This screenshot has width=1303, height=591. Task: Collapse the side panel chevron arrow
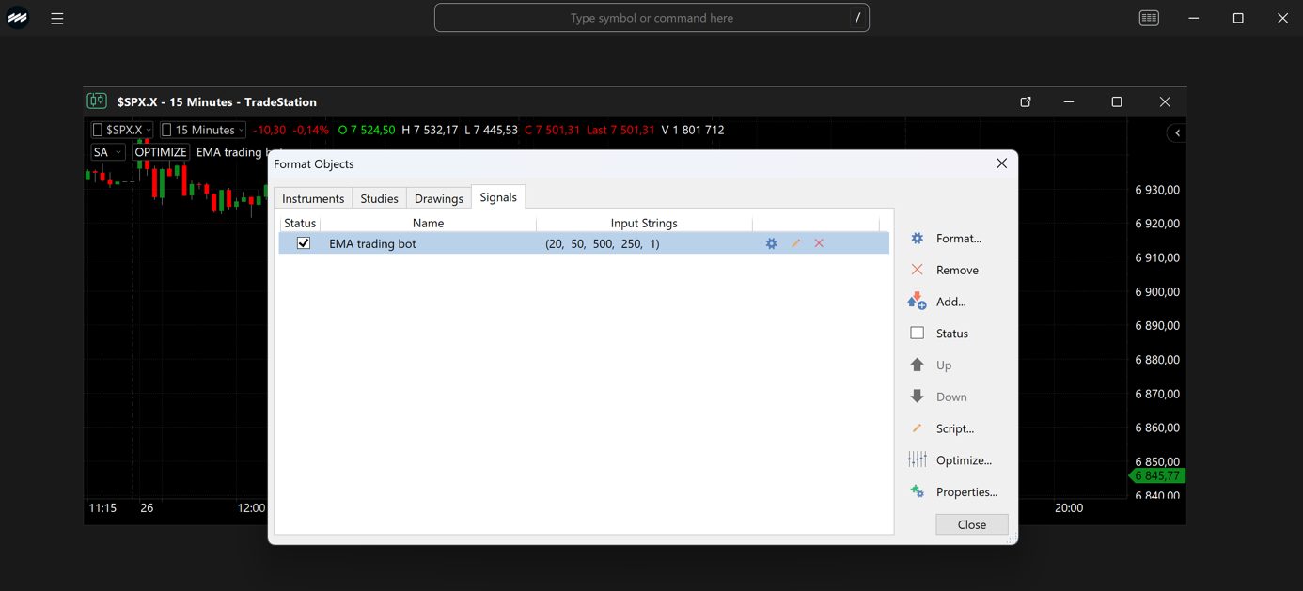point(1177,132)
